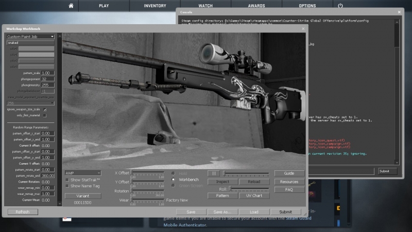Submit the workshop item
Viewport: 412px width, 232px height.
coord(286,212)
